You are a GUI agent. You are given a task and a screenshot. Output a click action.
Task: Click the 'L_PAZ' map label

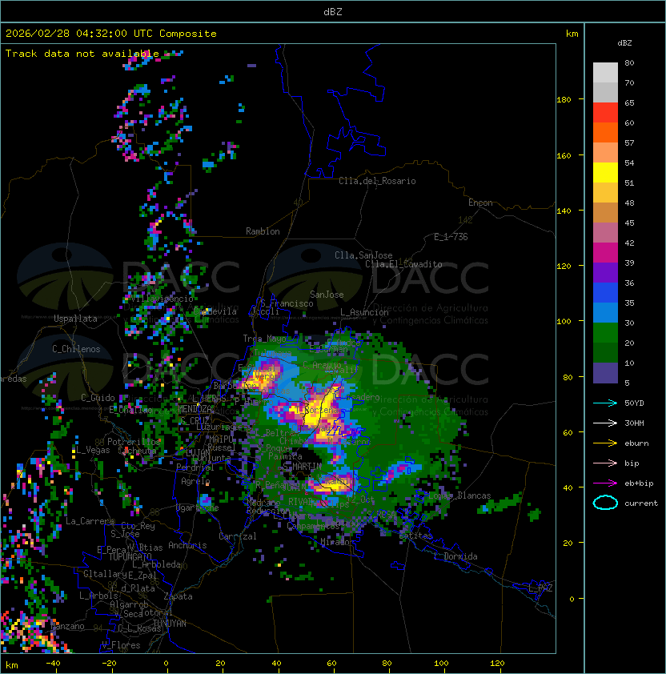click(540, 588)
